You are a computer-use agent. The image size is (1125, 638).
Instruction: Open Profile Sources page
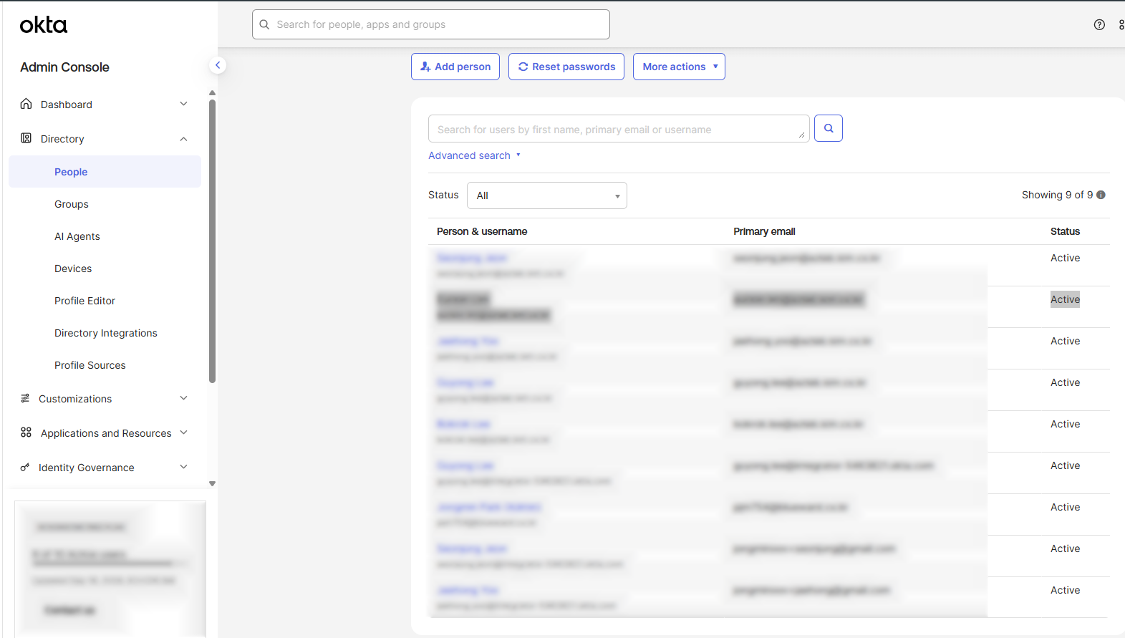coord(90,365)
